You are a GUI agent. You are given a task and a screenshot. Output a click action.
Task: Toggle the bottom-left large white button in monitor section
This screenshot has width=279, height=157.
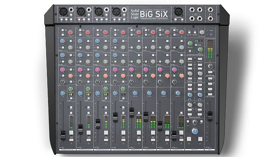click(189, 139)
